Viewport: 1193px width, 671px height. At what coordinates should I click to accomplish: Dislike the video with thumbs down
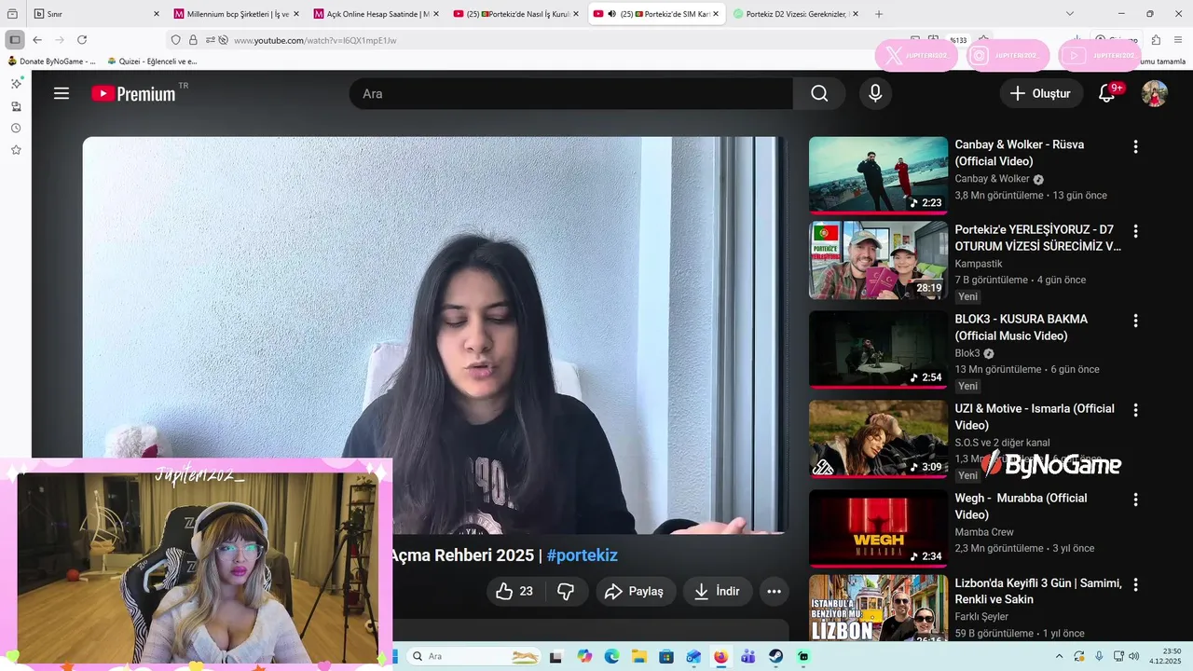(567, 591)
